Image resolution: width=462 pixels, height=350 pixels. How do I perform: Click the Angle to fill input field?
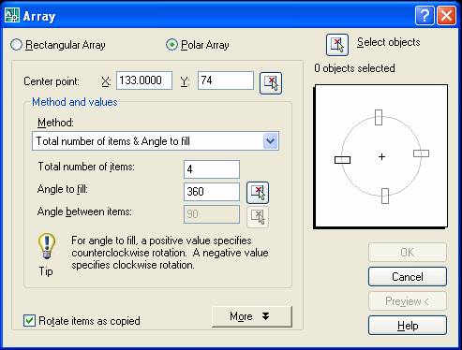tap(212, 192)
